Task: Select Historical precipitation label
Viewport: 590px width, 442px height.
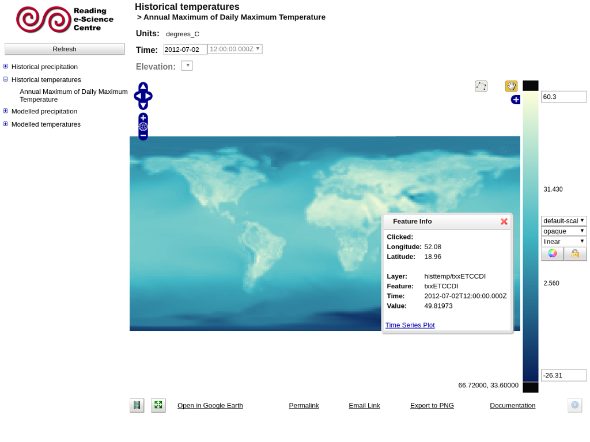Action: click(x=44, y=67)
